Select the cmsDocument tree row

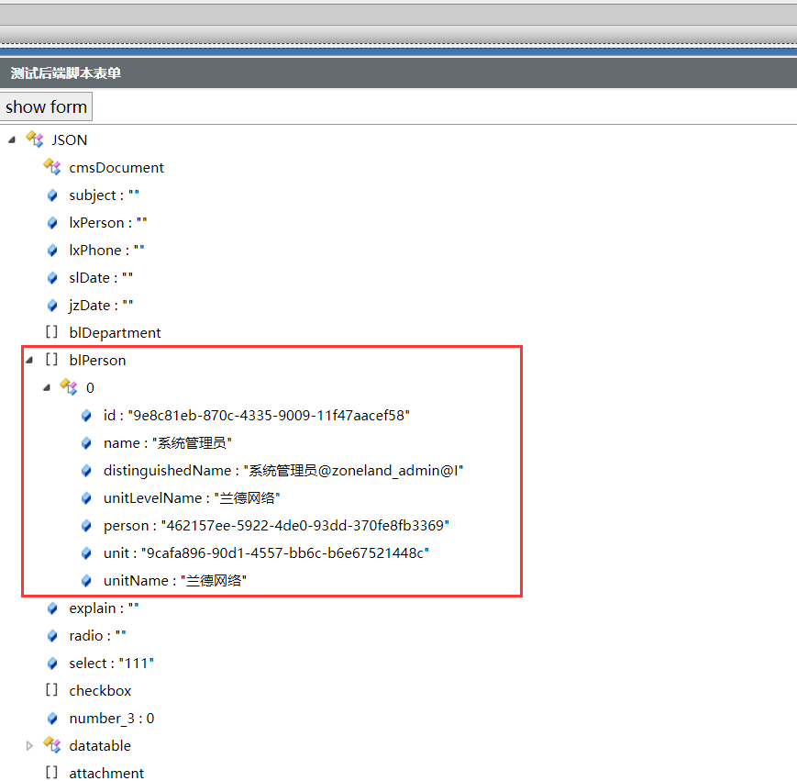point(116,168)
